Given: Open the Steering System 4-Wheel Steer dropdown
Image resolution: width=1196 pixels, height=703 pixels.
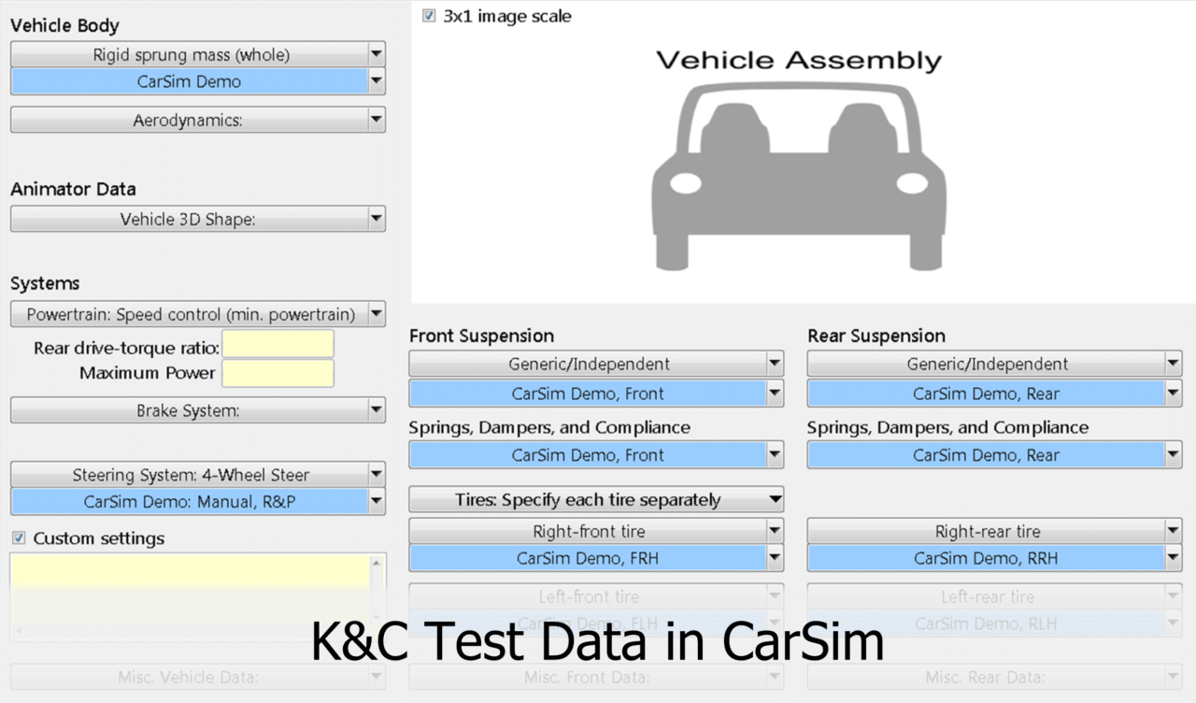Looking at the screenshot, I should [x=197, y=475].
